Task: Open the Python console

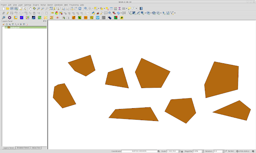Action: pos(93,13)
